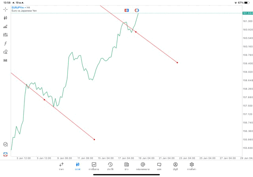This screenshot has height=177, width=253.
Task: Open the ประวัติ (History) tab
Action: (110, 166)
